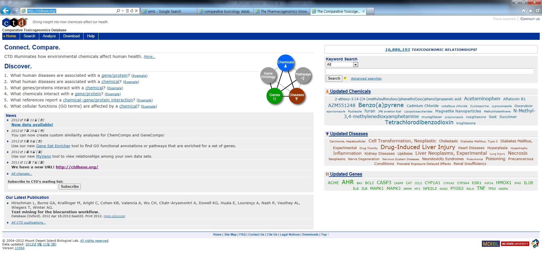Focus the mailing list email field
The image size is (542, 270).
(32, 187)
